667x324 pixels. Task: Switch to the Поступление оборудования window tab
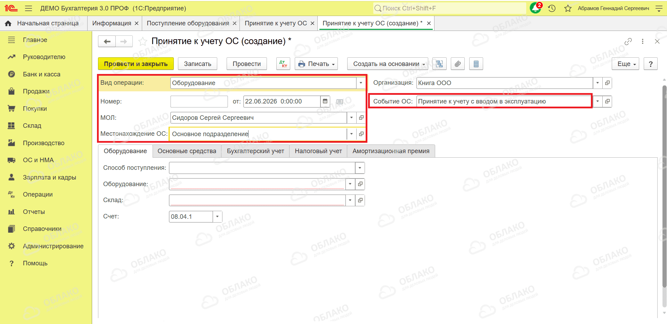188,23
